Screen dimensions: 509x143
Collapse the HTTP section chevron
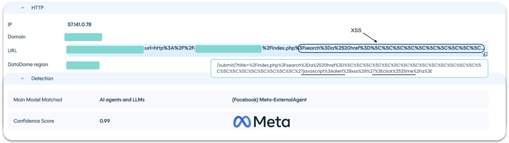23,8
